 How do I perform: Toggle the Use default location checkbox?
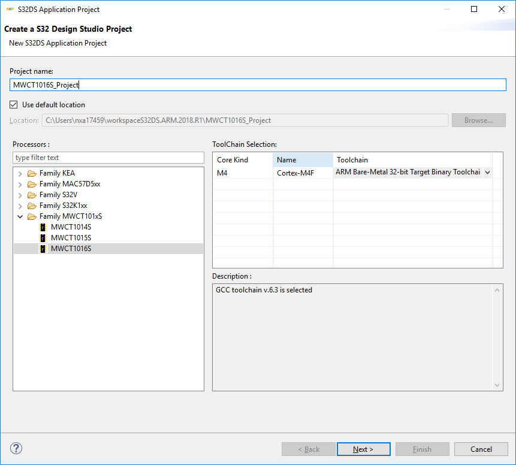(x=14, y=105)
